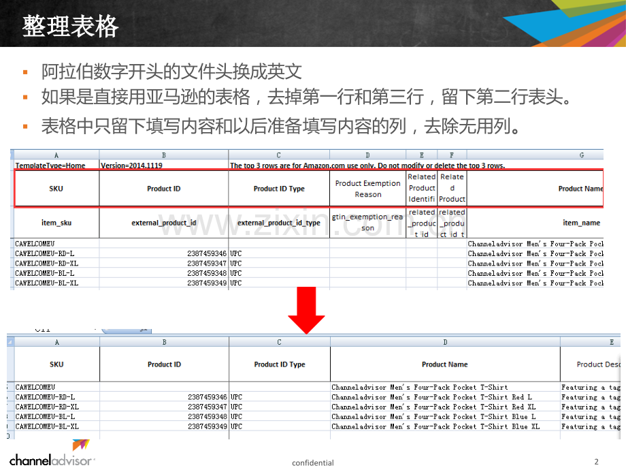Click the Product Desc header cell
The height and width of the screenshot is (470, 626).
pyautogui.click(x=591, y=364)
